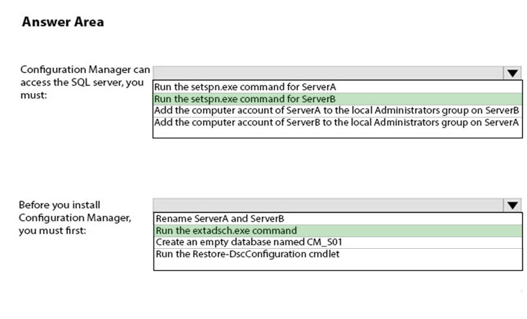Open the SQL server access dropdown arrow

[512, 73]
